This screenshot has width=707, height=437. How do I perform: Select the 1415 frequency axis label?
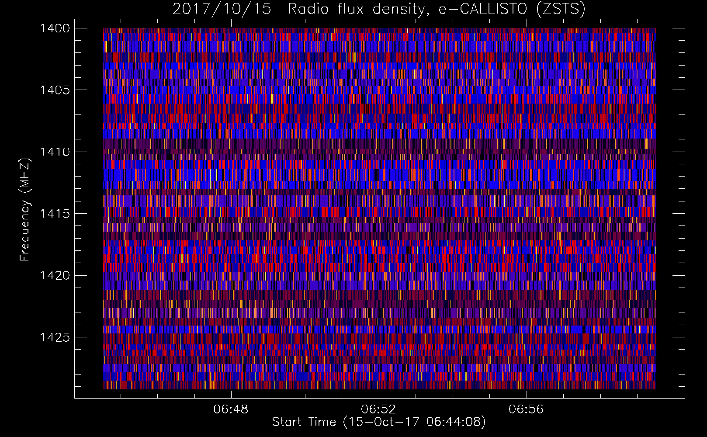point(55,214)
